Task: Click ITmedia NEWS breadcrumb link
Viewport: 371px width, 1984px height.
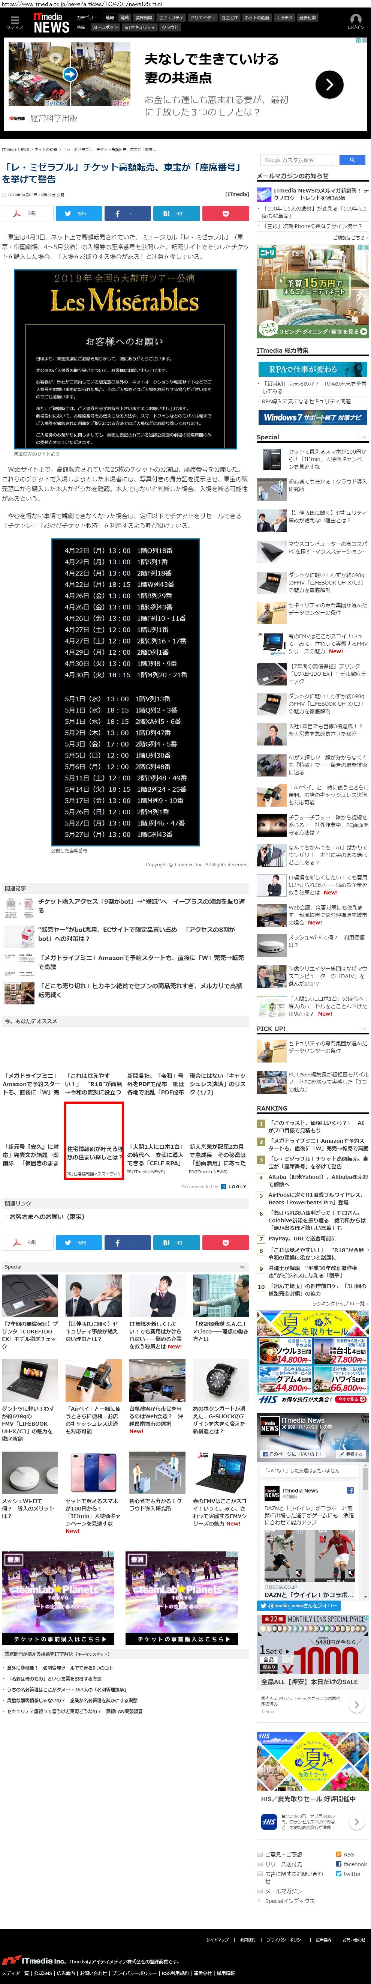Action: tap(15, 149)
